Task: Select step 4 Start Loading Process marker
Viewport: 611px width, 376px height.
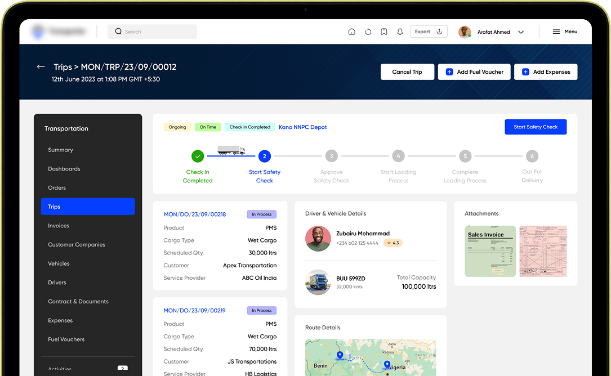Action: [x=398, y=156]
